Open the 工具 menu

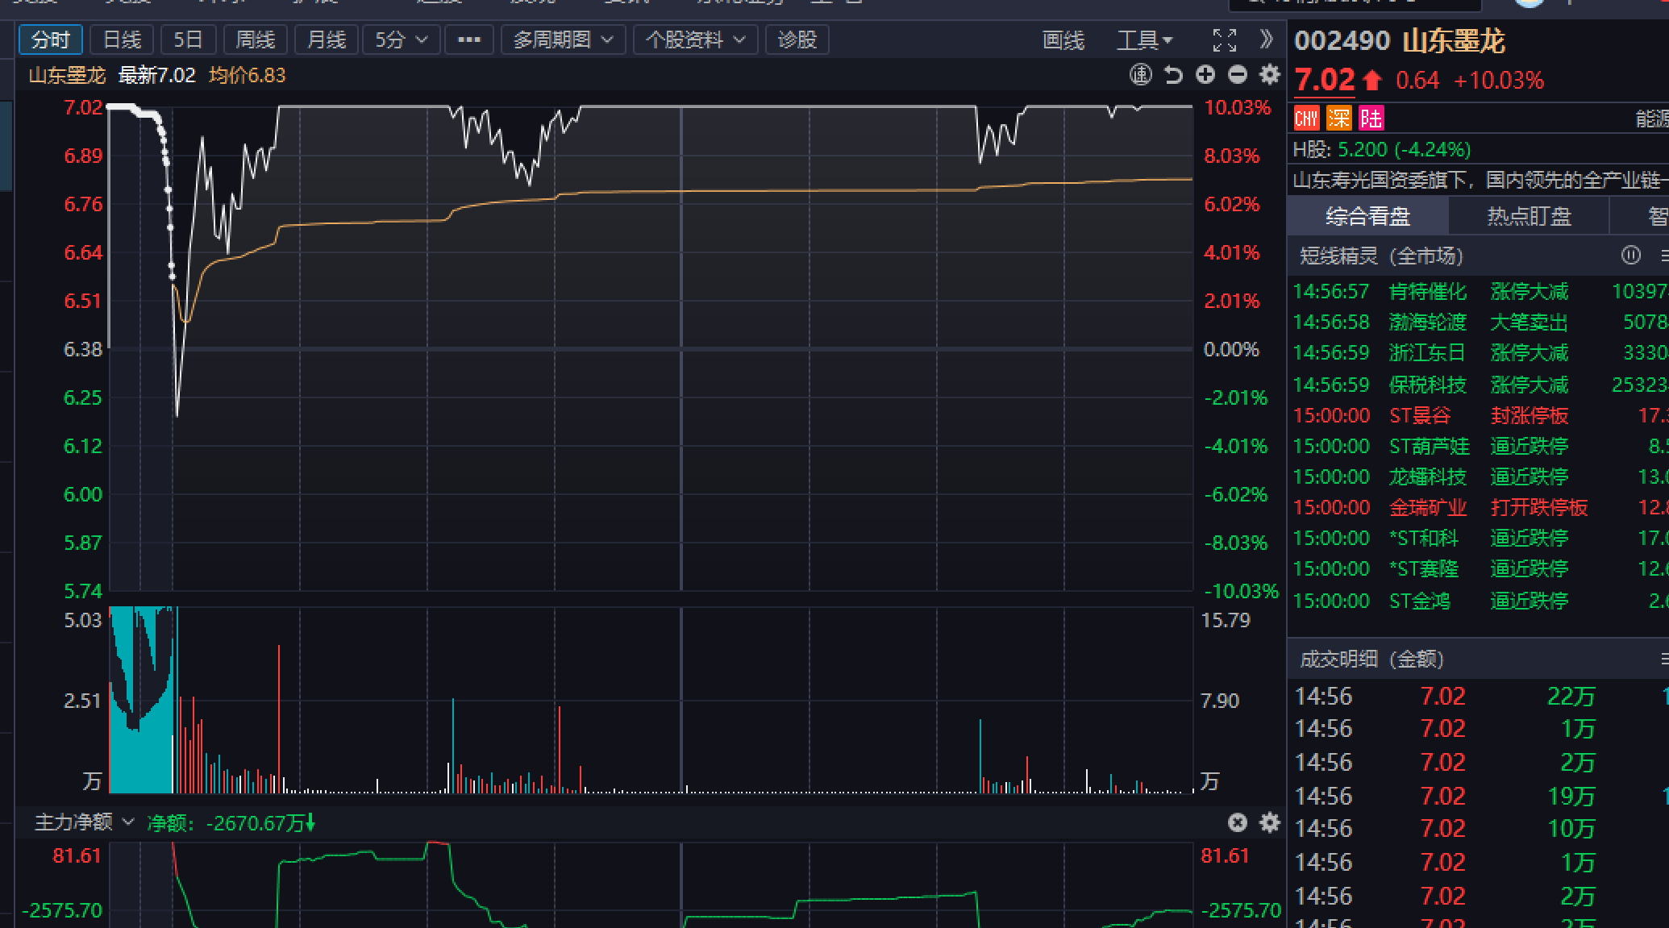point(1144,40)
